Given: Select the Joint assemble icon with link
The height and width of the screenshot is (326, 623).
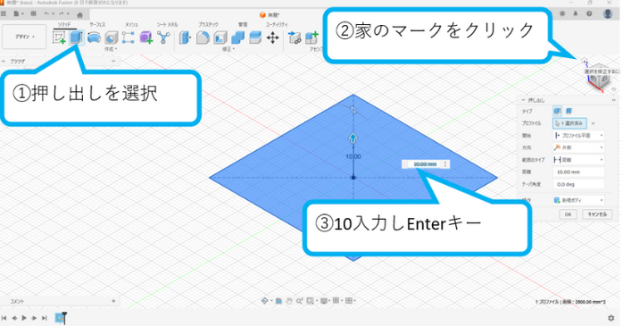Looking at the screenshot, I should click(295, 38).
